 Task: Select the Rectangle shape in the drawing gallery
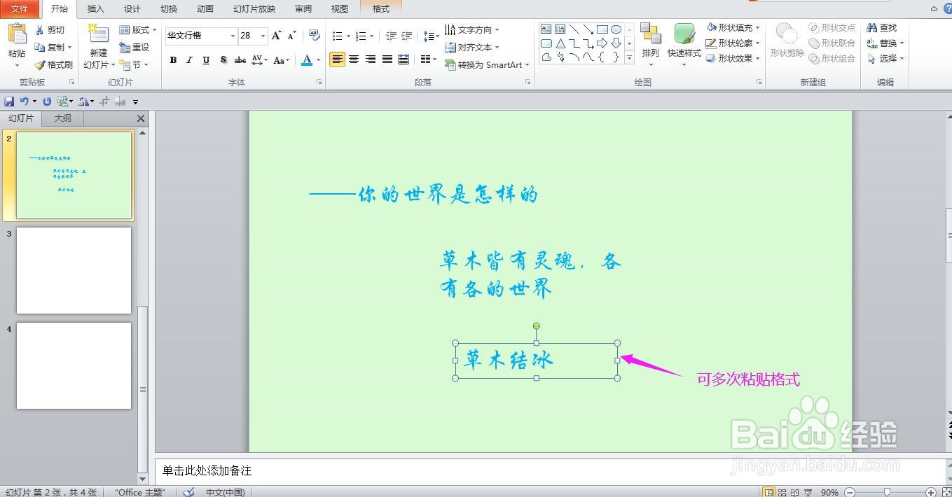coord(604,29)
